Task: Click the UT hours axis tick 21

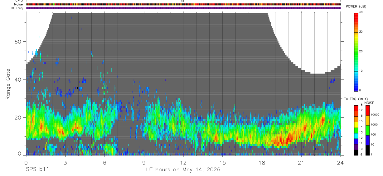Action: (301, 162)
